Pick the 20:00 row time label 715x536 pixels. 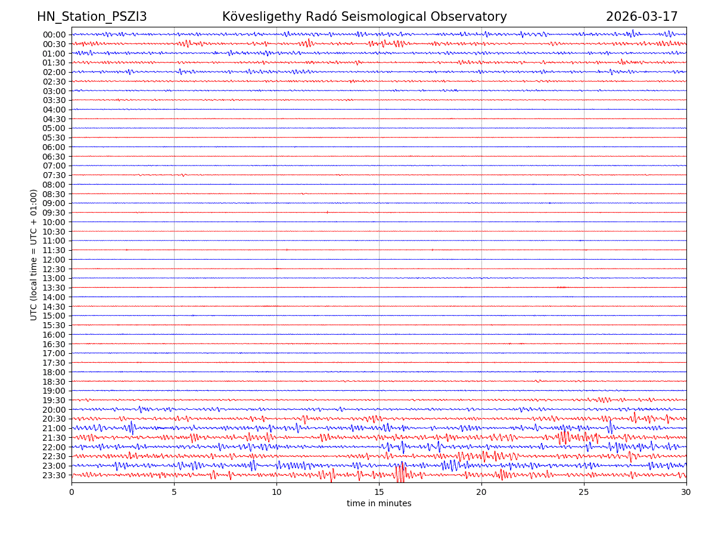click(x=54, y=410)
